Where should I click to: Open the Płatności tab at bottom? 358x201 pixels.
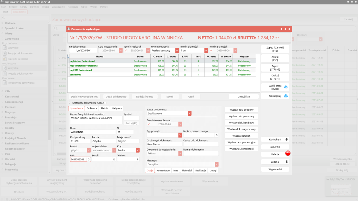coord(187,170)
